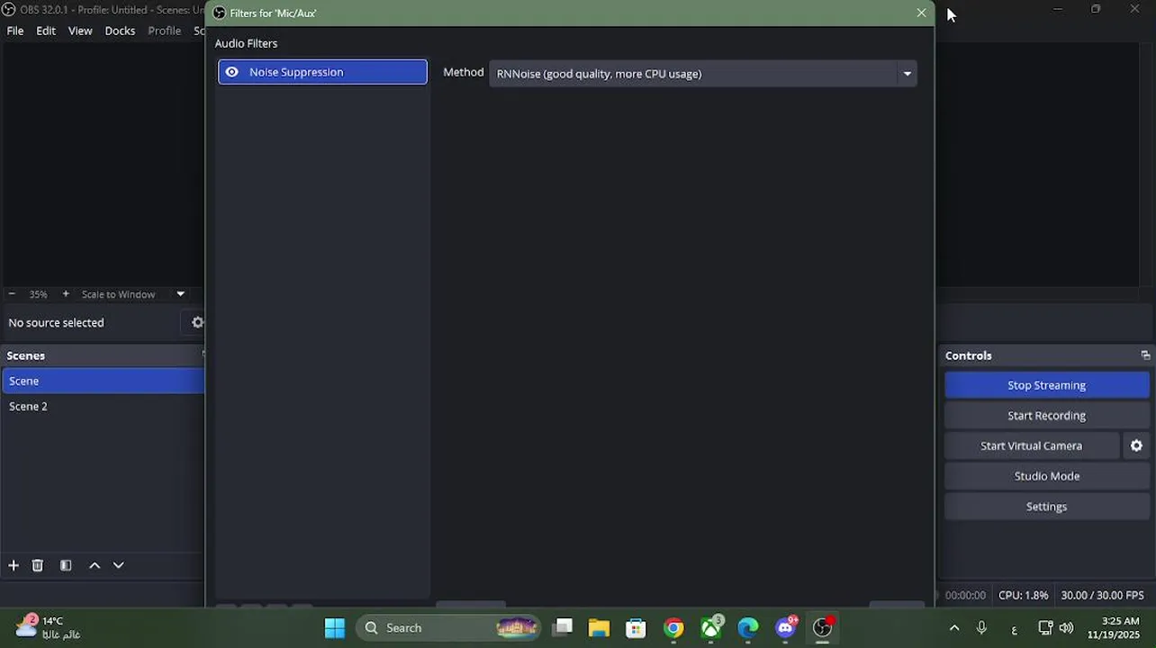This screenshot has width=1156, height=648.
Task: Open Microsoft Store from taskbar
Action: point(636,628)
